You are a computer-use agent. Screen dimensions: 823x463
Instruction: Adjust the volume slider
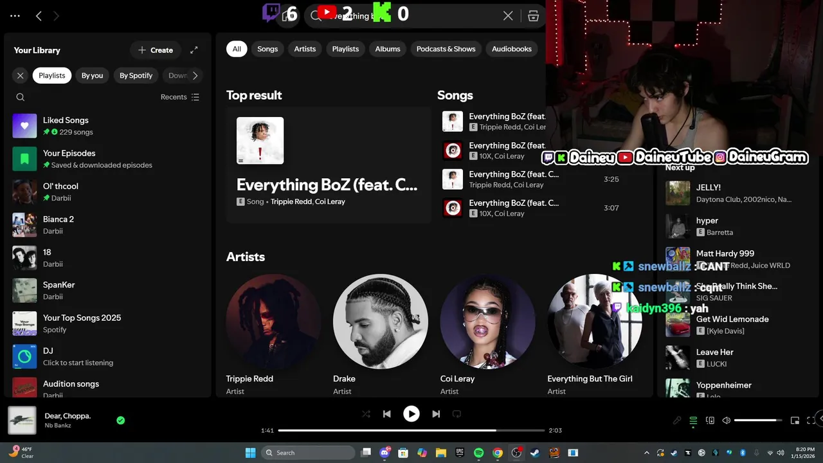click(x=758, y=421)
